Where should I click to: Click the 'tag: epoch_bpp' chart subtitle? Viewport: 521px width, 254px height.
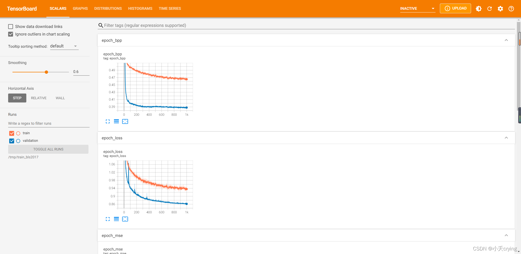tap(114, 59)
